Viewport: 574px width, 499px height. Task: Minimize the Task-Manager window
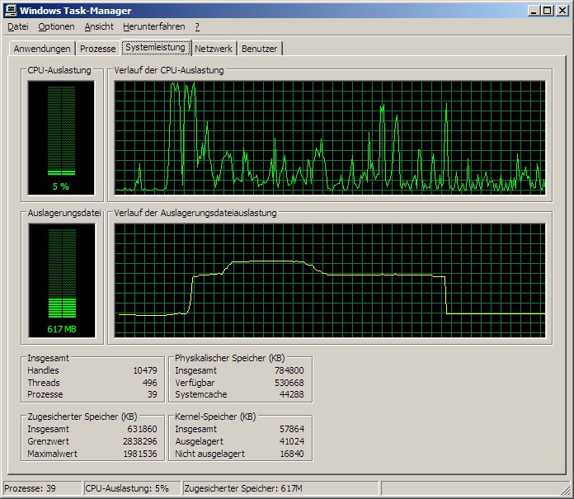tap(534, 11)
